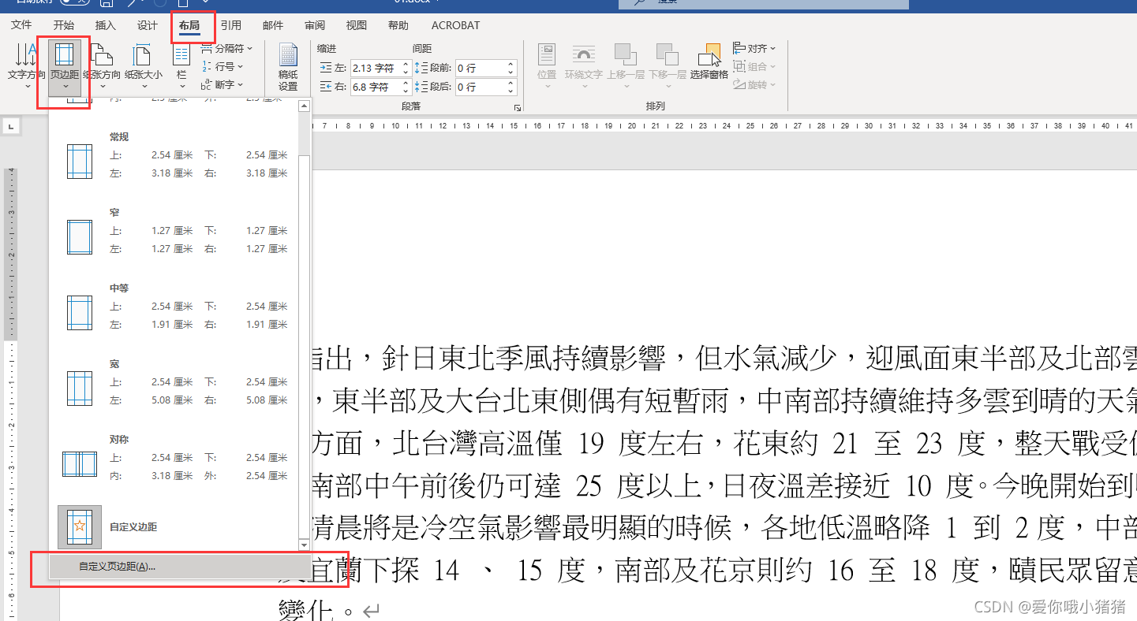Screen dimensions: 1137x621
Task: Choose the 中等 moderate margins preset
Action: pyautogui.click(x=174, y=307)
